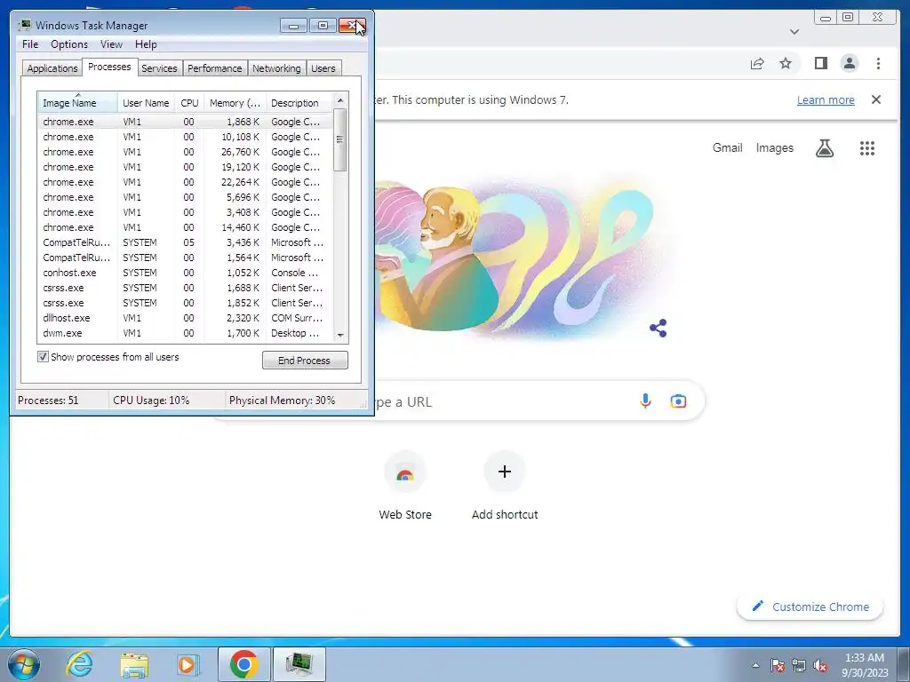Click Task Manager taskbar button
910x682 pixels.
(x=299, y=664)
